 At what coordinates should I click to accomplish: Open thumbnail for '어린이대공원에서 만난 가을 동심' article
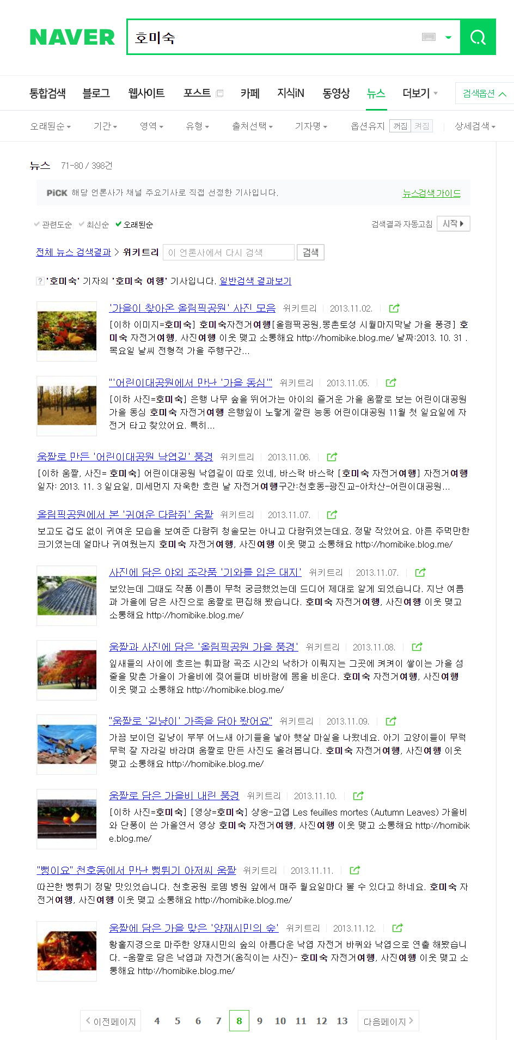pyautogui.click(x=66, y=406)
